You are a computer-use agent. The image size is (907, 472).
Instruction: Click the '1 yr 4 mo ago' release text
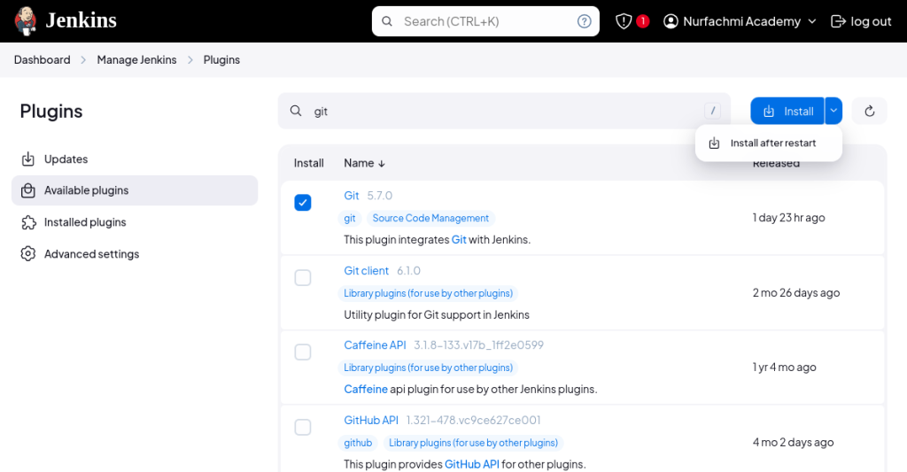click(785, 368)
